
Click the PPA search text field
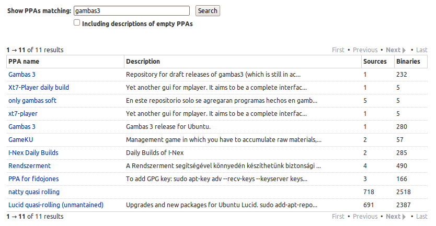click(x=131, y=10)
